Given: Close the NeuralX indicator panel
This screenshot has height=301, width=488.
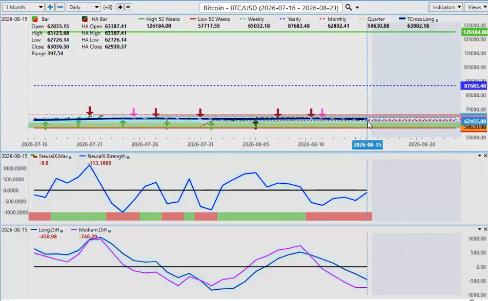Looking at the screenshot, I should click(485, 156).
